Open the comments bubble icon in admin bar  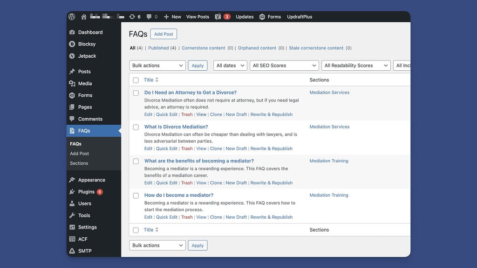point(148,16)
